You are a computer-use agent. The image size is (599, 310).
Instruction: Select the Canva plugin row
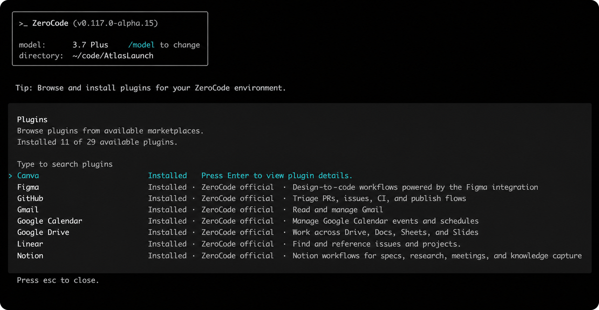point(299,175)
